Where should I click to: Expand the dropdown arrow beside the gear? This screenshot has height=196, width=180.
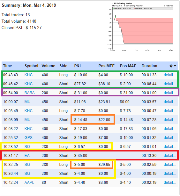pyautogui.click(x=175, y=66)
